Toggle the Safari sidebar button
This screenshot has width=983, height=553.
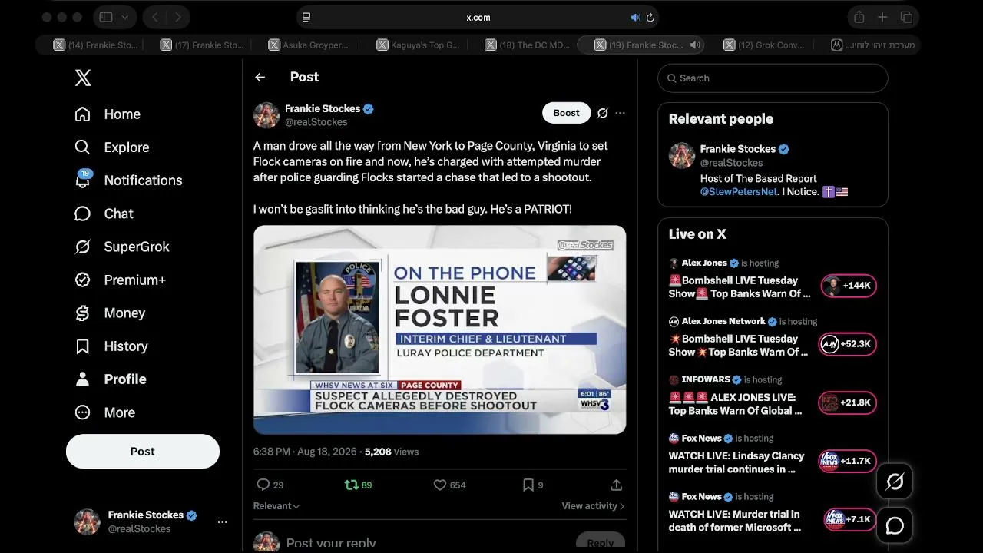(106, 17)
